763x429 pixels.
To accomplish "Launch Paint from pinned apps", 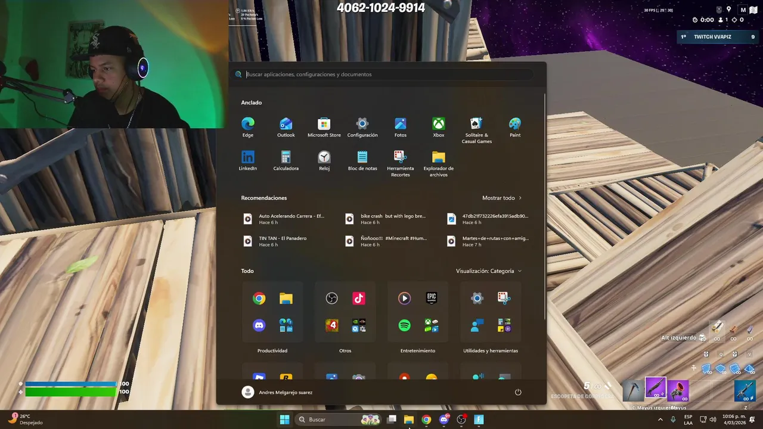I will pyautogui.click(x=515, y=127).
